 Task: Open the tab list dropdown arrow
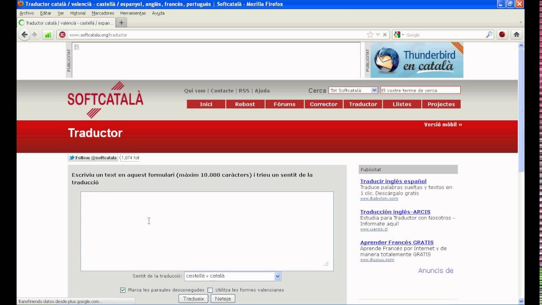point(520,23)
